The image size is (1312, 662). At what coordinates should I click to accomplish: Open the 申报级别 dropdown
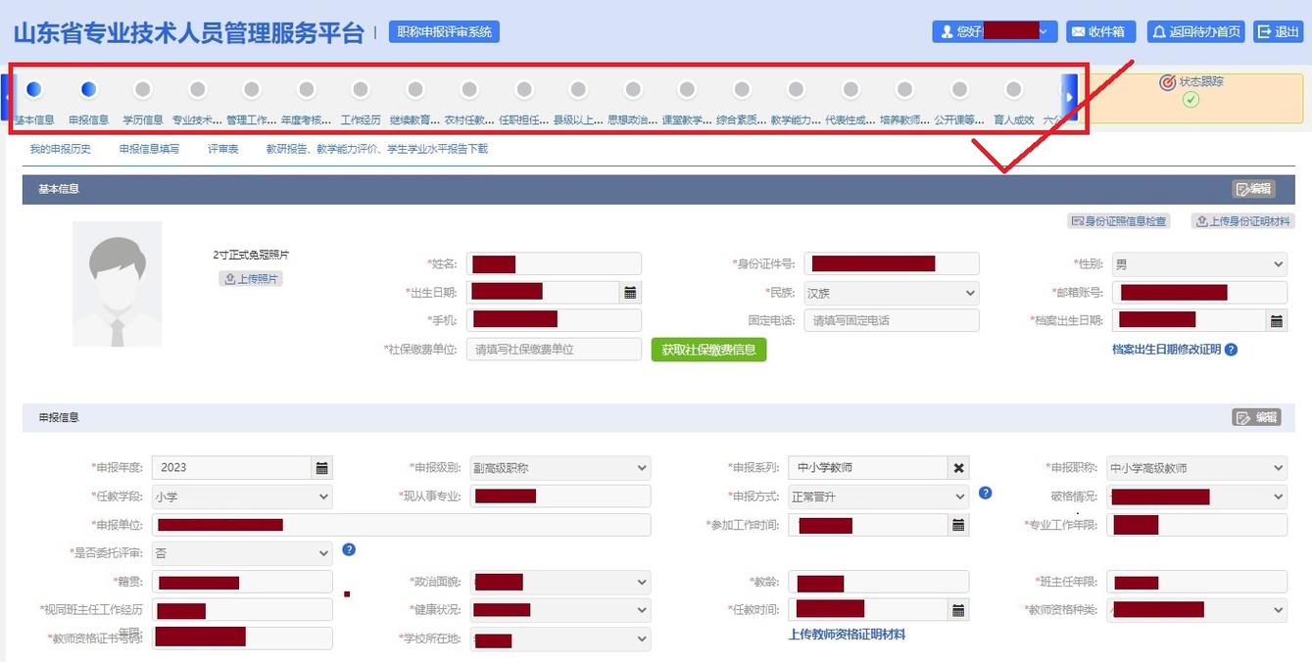642,467
